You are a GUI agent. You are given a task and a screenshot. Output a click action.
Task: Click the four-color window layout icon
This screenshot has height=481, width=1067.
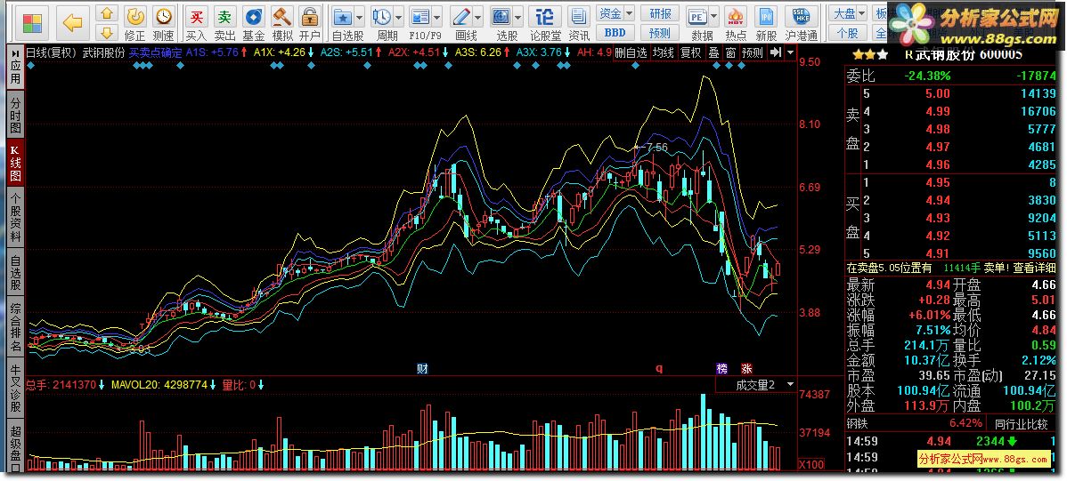tap(32, 24)
